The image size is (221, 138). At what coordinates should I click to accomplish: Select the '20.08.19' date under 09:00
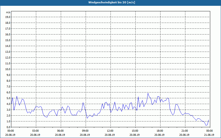tap(85, 135)
